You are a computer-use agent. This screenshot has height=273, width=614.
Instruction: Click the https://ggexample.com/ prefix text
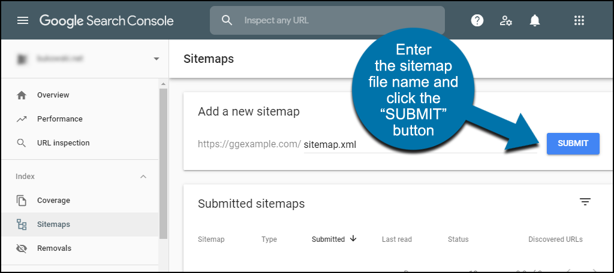(249, 144)
